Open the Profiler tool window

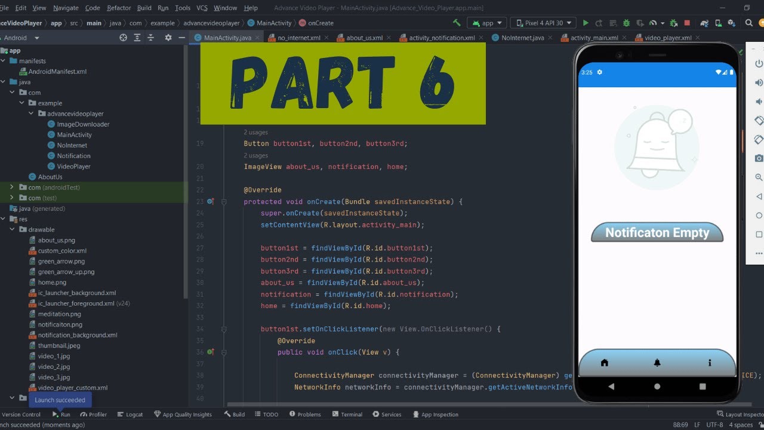(x=93, y=414)
